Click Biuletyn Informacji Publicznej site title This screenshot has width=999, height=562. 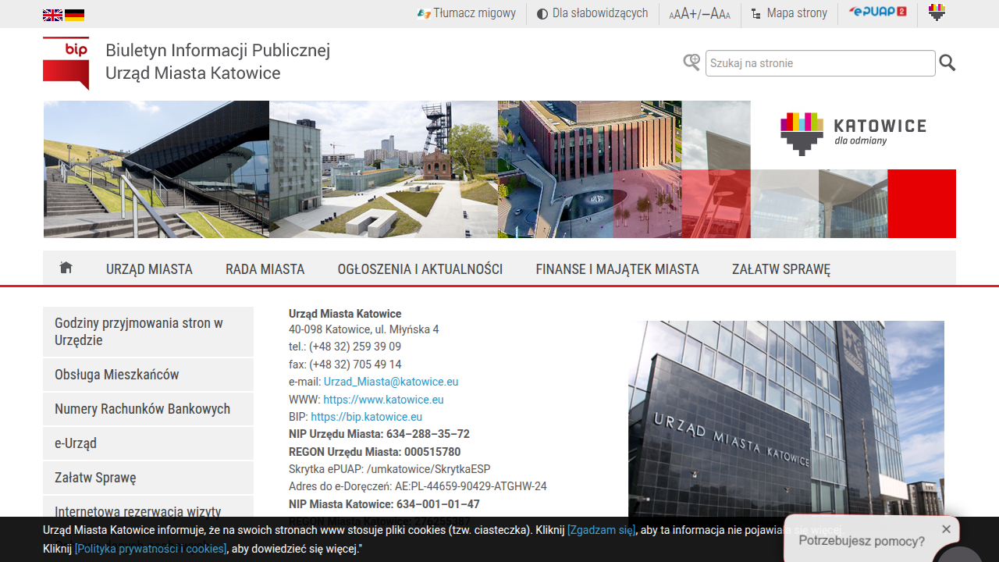[218, 51]
